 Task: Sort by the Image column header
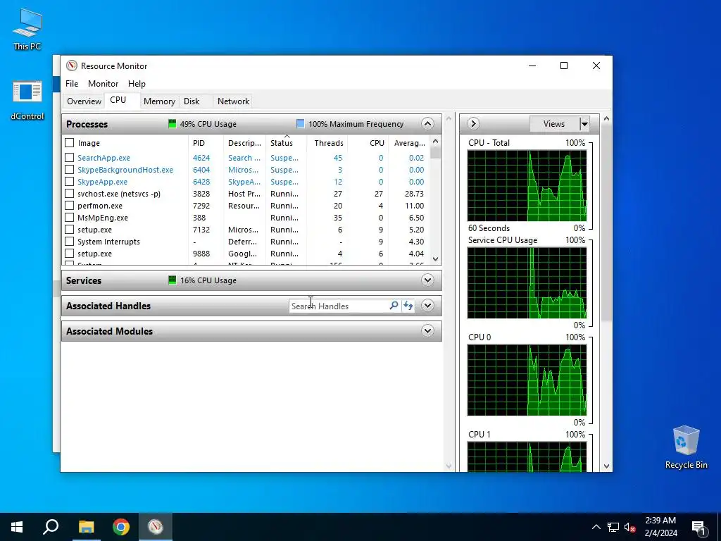tap(89, 143)
